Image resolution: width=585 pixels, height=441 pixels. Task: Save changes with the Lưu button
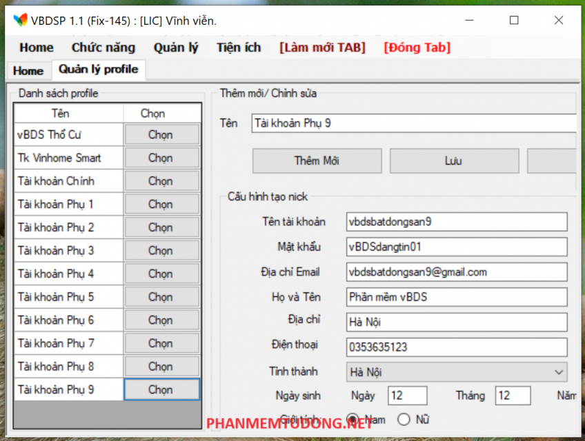tap(454, 161)
